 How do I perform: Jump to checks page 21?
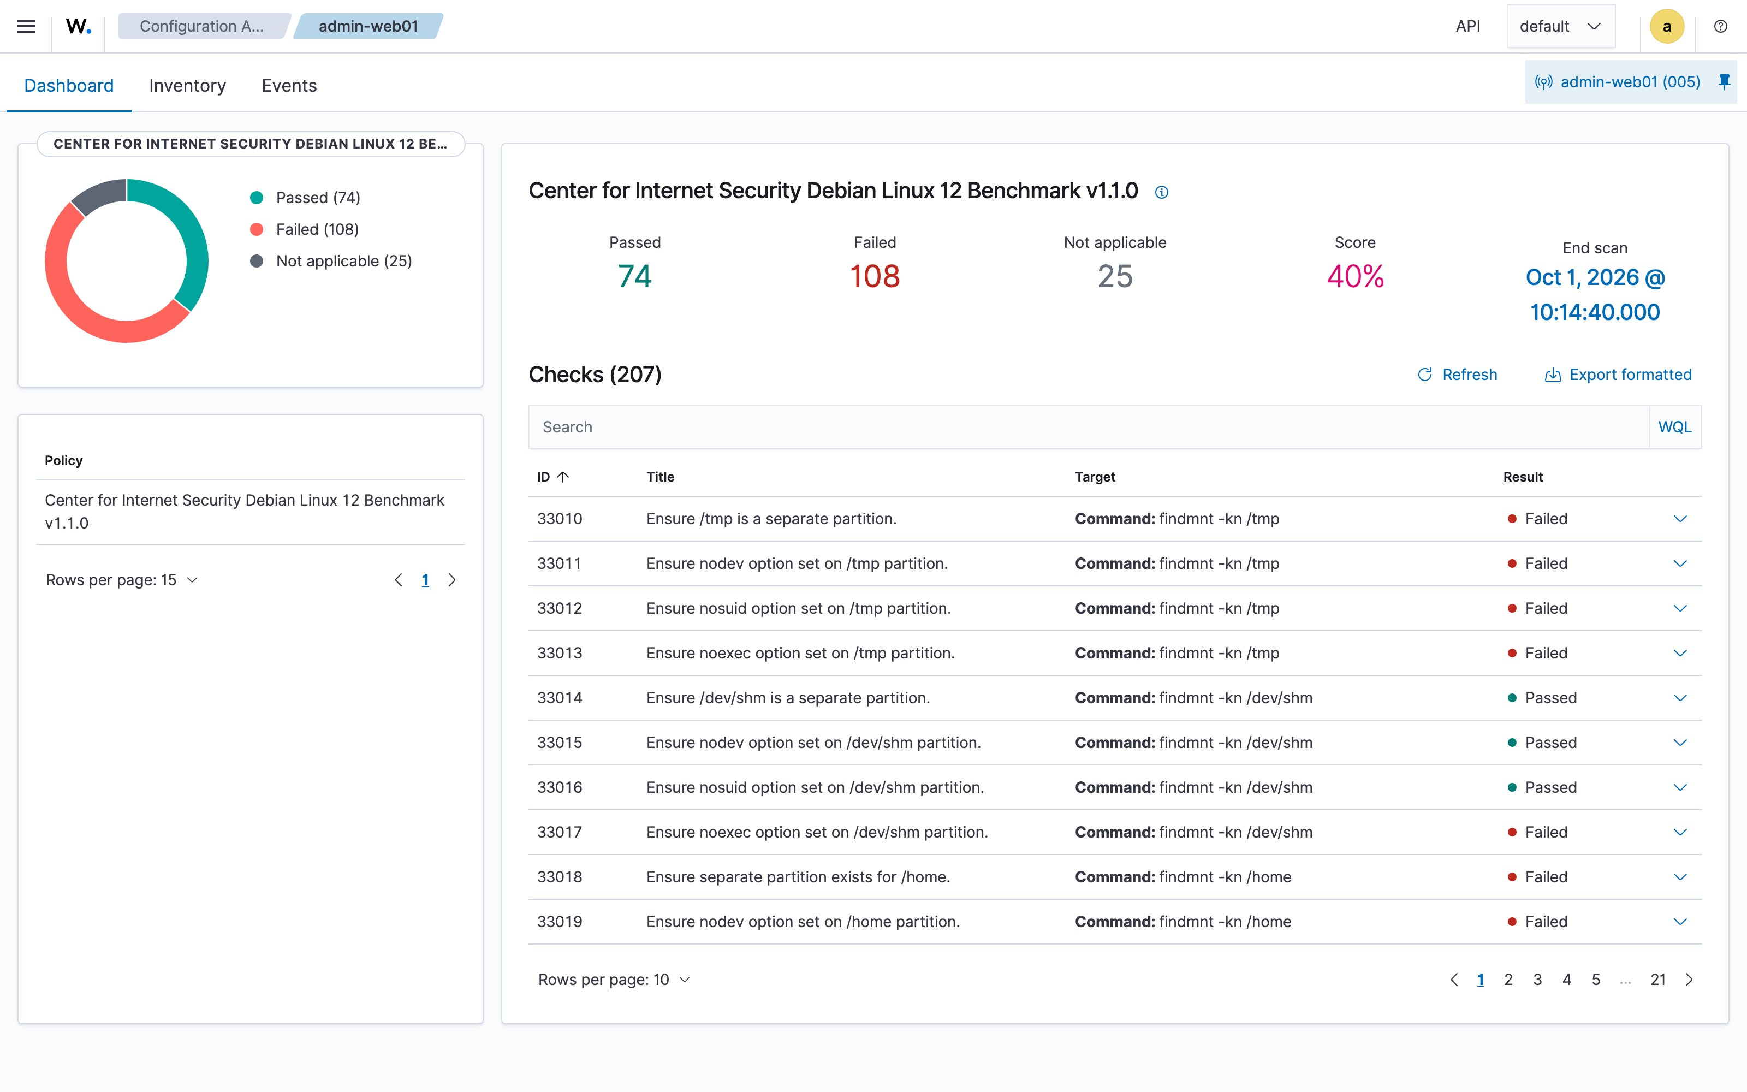point(1658,980)
